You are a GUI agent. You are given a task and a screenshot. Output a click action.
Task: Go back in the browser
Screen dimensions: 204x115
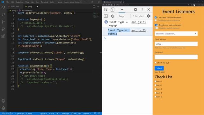[x=104, y=5]
